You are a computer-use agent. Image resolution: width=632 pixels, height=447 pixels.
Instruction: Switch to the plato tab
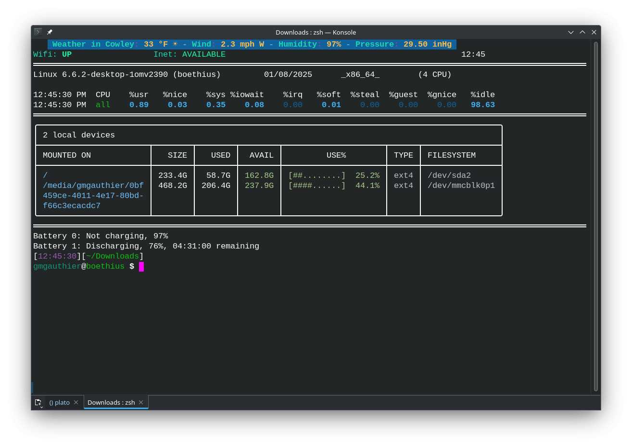coord(60,403)
